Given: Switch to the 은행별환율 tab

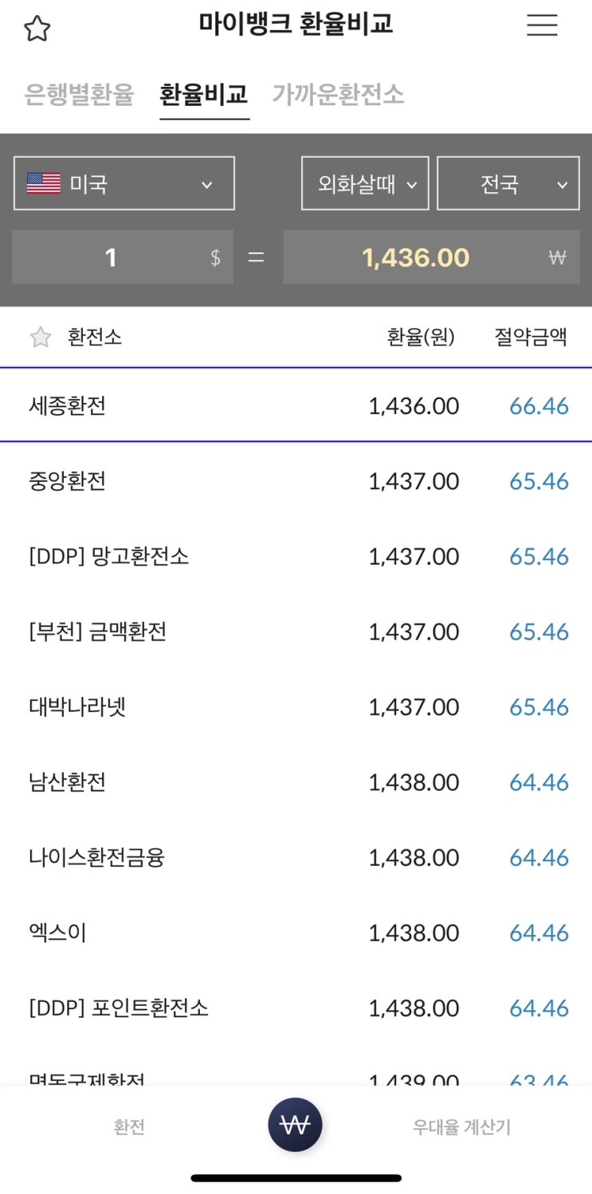Looking at the screenshot, I should click(x=79, y=95).
